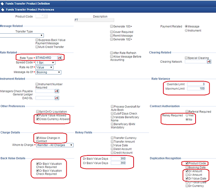Edit the Maximum Limit field

196,88
